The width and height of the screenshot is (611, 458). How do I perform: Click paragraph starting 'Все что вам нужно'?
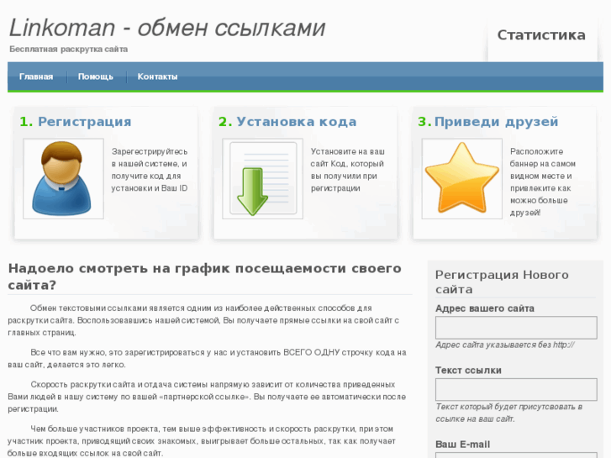point(207,359)
